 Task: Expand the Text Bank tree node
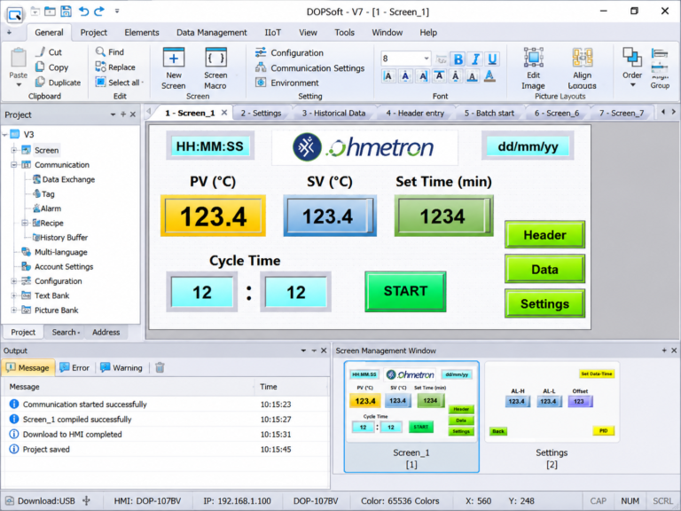pyautogui.click(x=14, y=295)
